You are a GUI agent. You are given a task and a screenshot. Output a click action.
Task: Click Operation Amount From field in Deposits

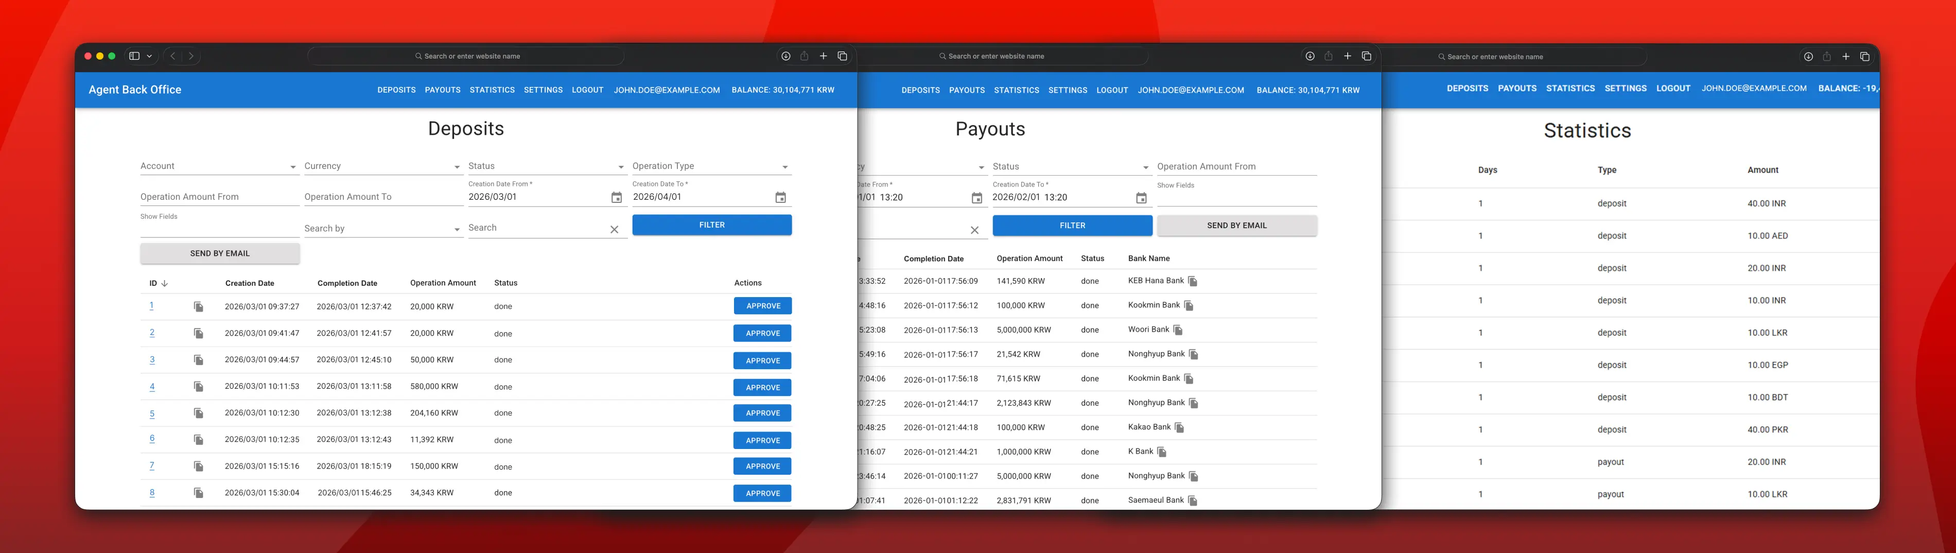coord(219,197)
